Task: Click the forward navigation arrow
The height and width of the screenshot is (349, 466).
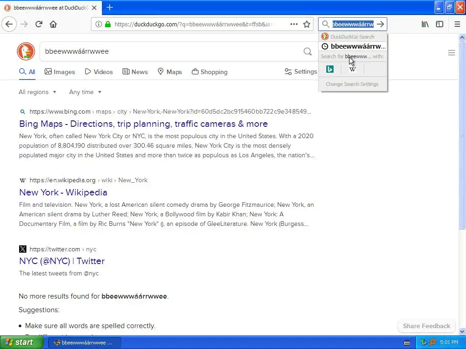Action: click(24, 24)
